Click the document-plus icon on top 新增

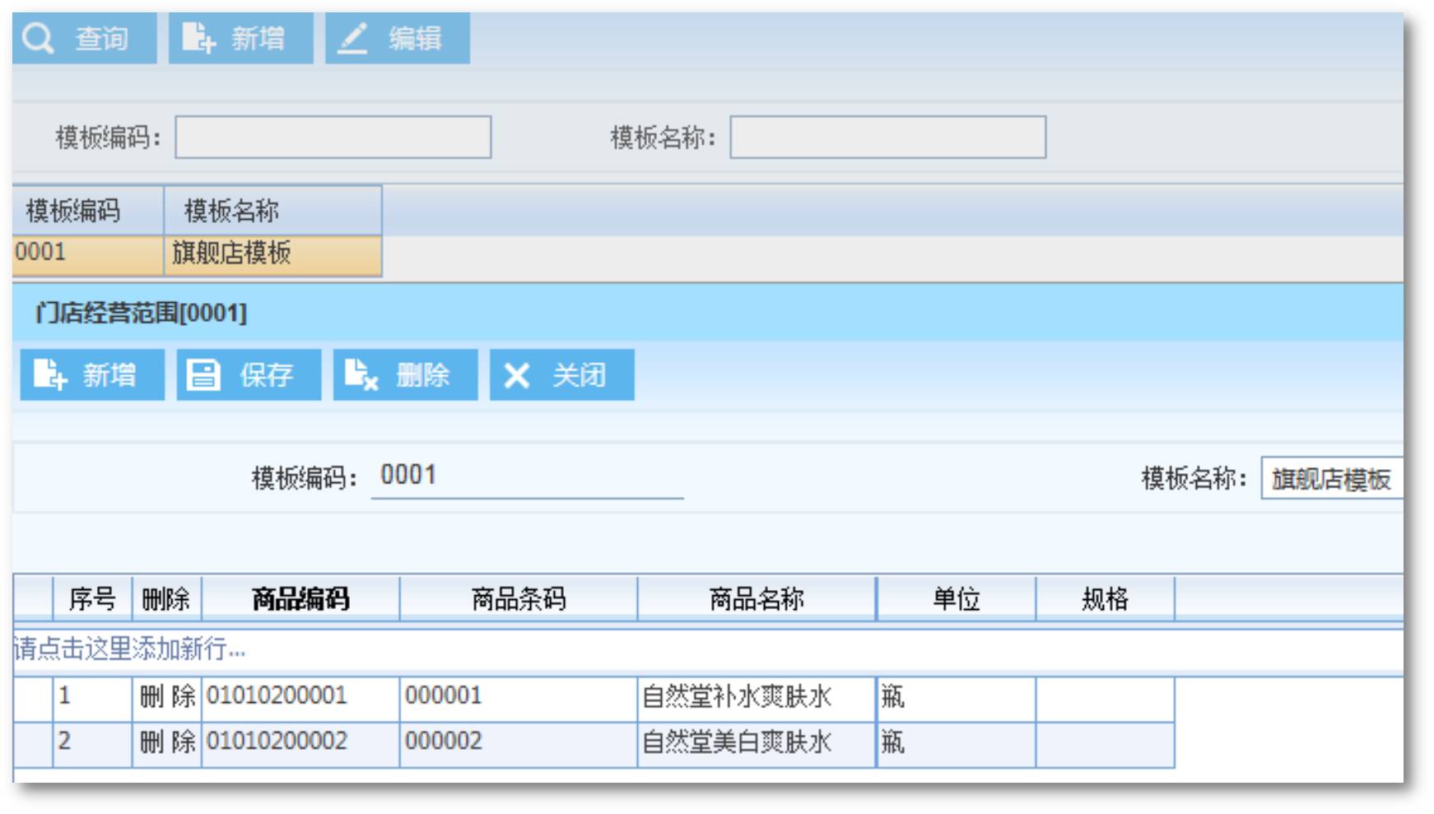point(198,38)
